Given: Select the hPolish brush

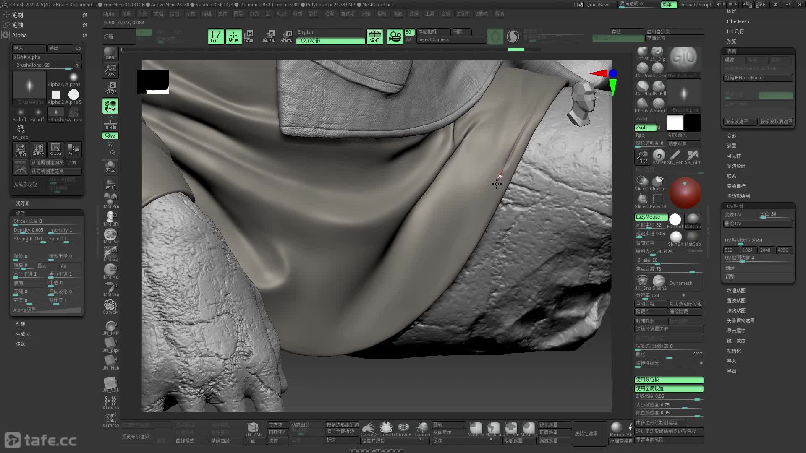Looking at the screenshot, I should pos(642,105).
